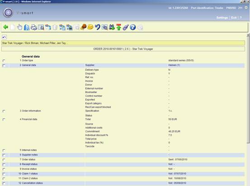Click the standard series order type value
Image resolution: width=250 pixels, height=186 pixels.
181,60
